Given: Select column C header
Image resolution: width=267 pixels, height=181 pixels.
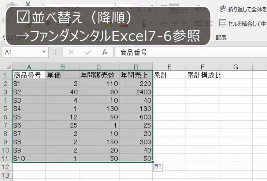Looking at the screenshot, I should point(99,67).
